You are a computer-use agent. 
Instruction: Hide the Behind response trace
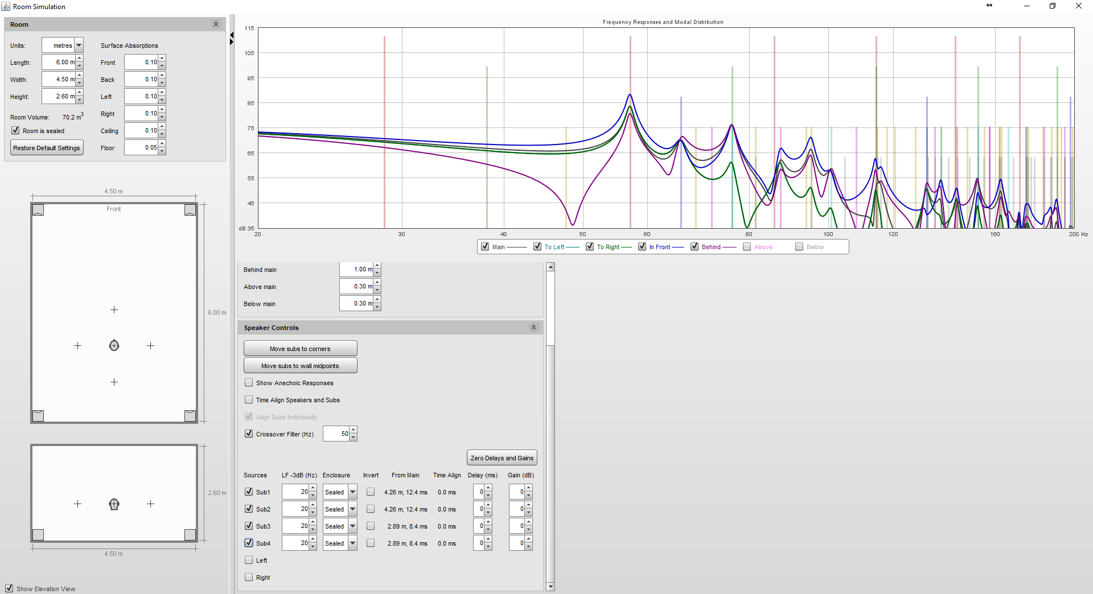pos(695,246)
